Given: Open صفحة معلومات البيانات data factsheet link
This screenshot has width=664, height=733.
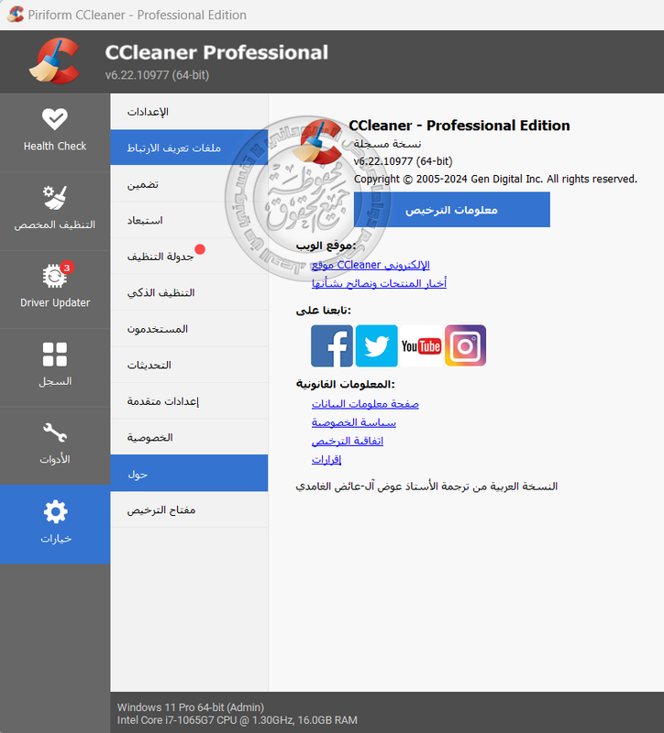Looking at the screenshot, I should (365, 404).
